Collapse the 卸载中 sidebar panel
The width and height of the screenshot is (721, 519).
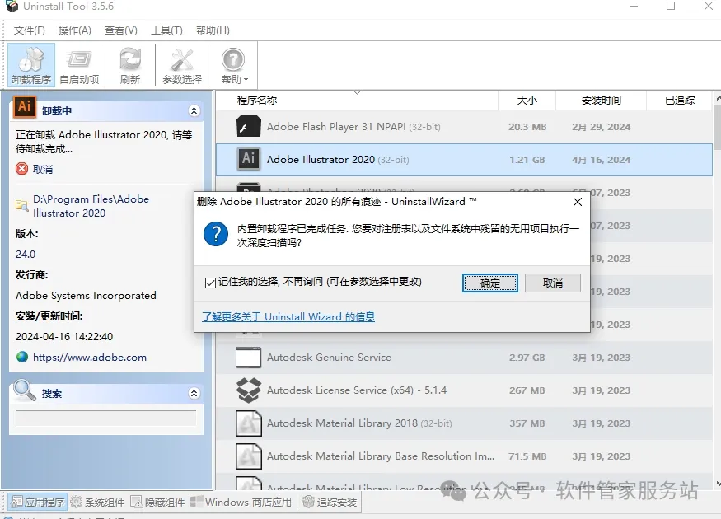(x=194, y=110)
